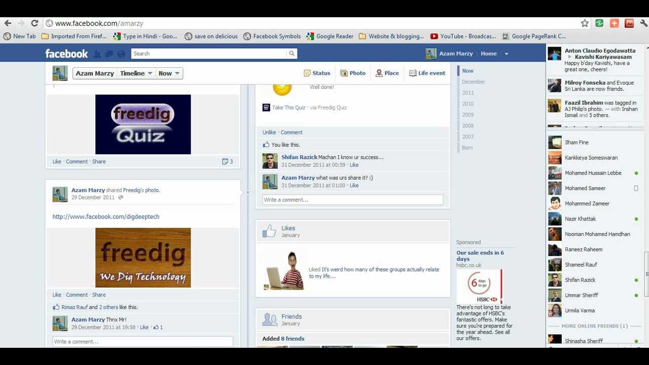Image resolution: width=649 pixels, height=365 pixels.
Task: Add a Life event from the composer
Action: pyautogui.click(x=427, y=73)
